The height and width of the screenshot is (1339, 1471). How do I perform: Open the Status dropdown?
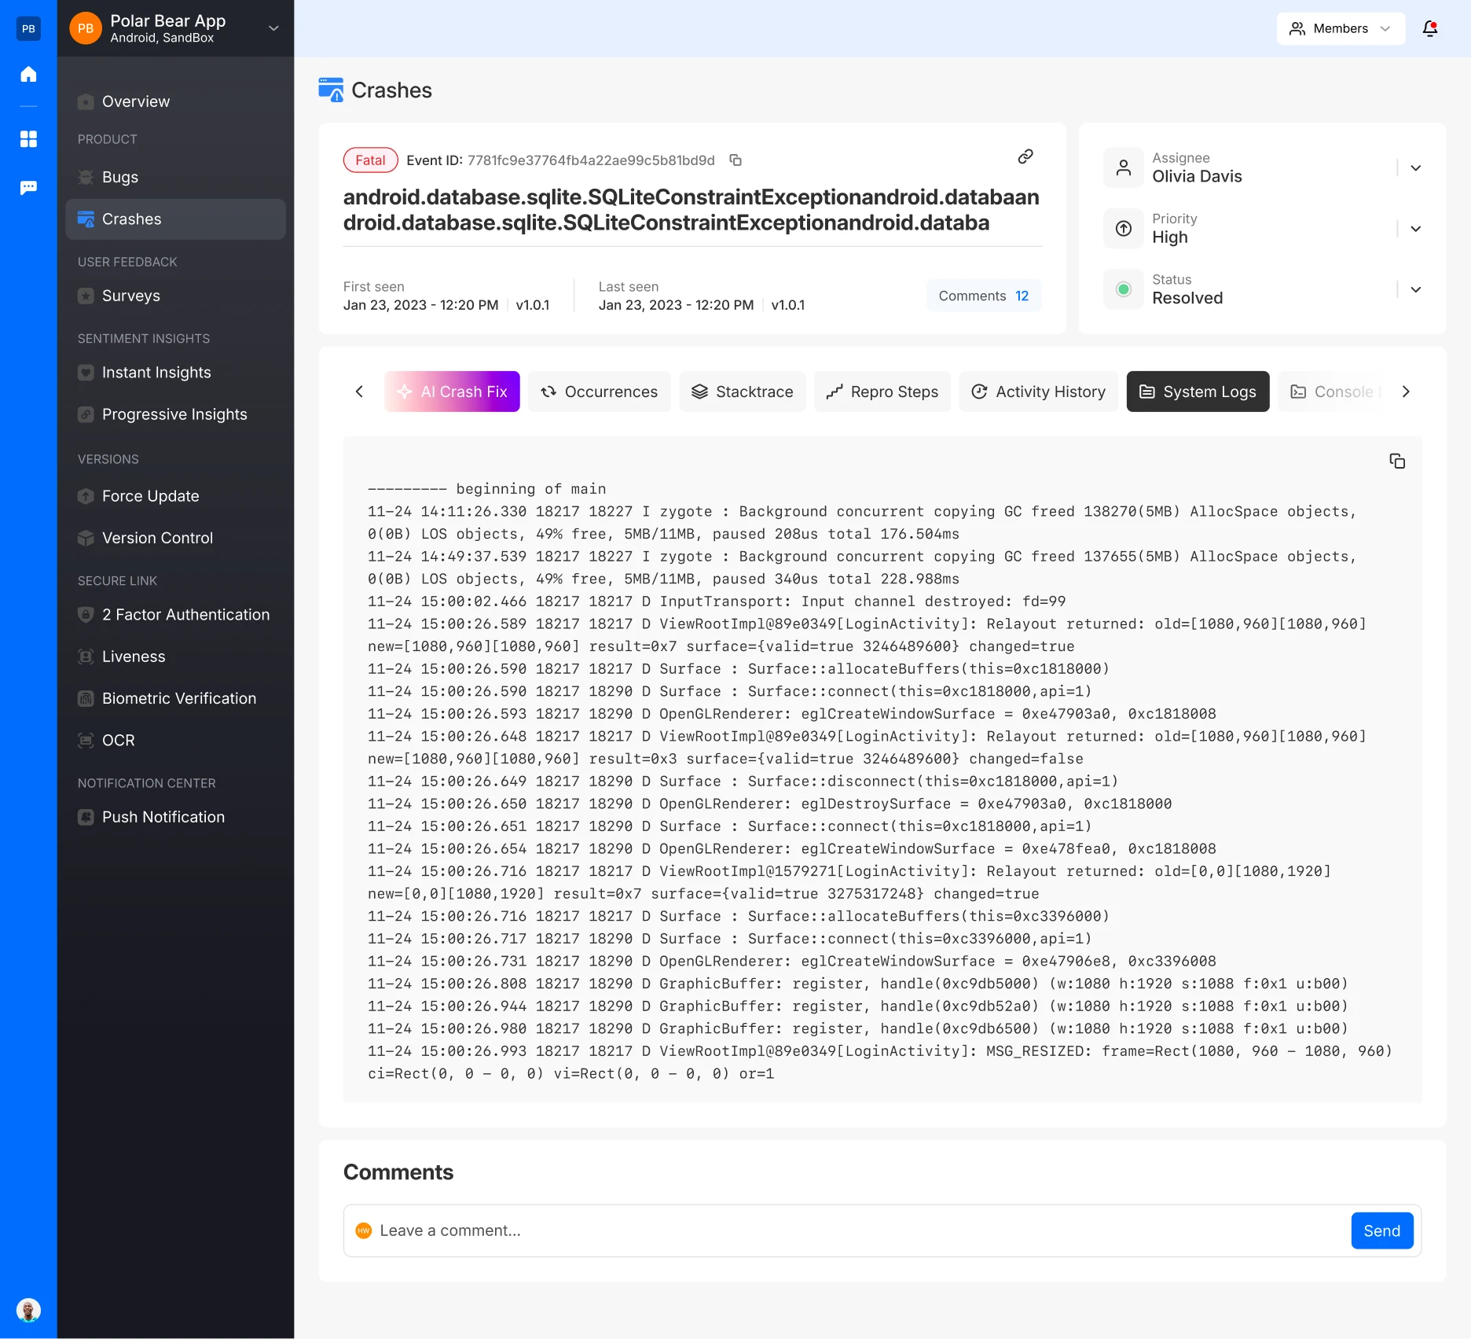click(1415, 289)
